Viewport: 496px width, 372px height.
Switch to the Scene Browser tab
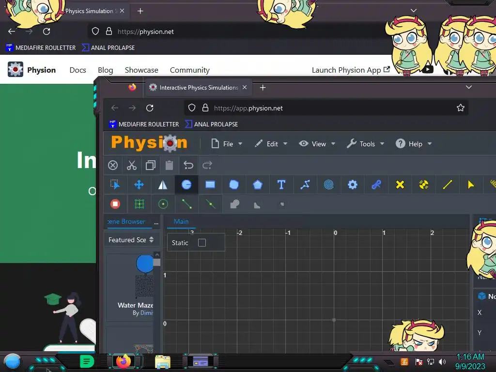coord(126,222)
